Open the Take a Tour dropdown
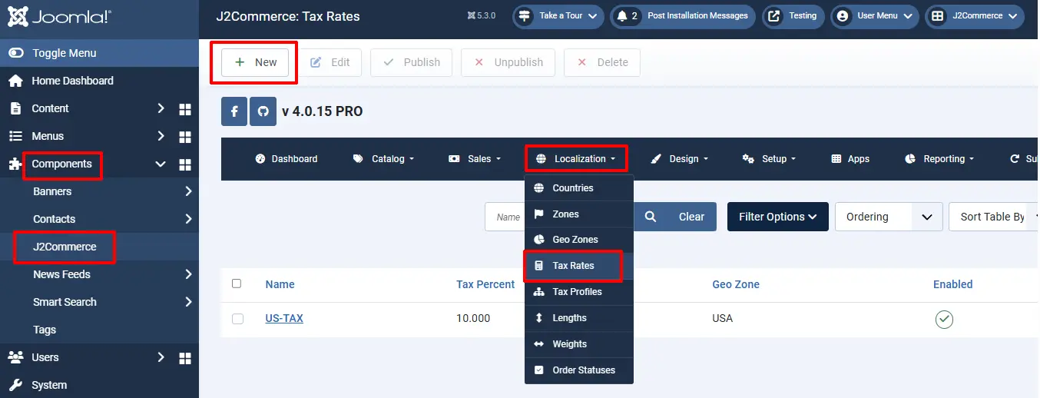Screen dimensions: 1040x398 [x=558, y=16]
